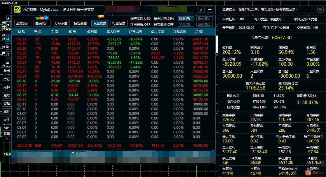Click the 波幅 sidebar button
This screenshot has width=326, height=177.
pyautogui.click(x=7, y=103)
